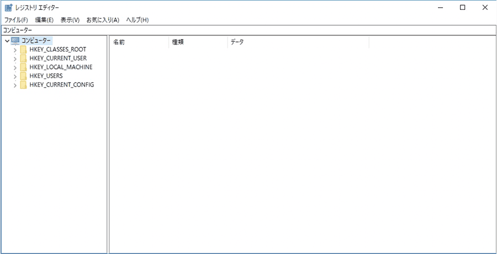Viewport: 497px width, 254px height.
Task: Open the ヘルプ(H) menu
Action: (138, 20)
